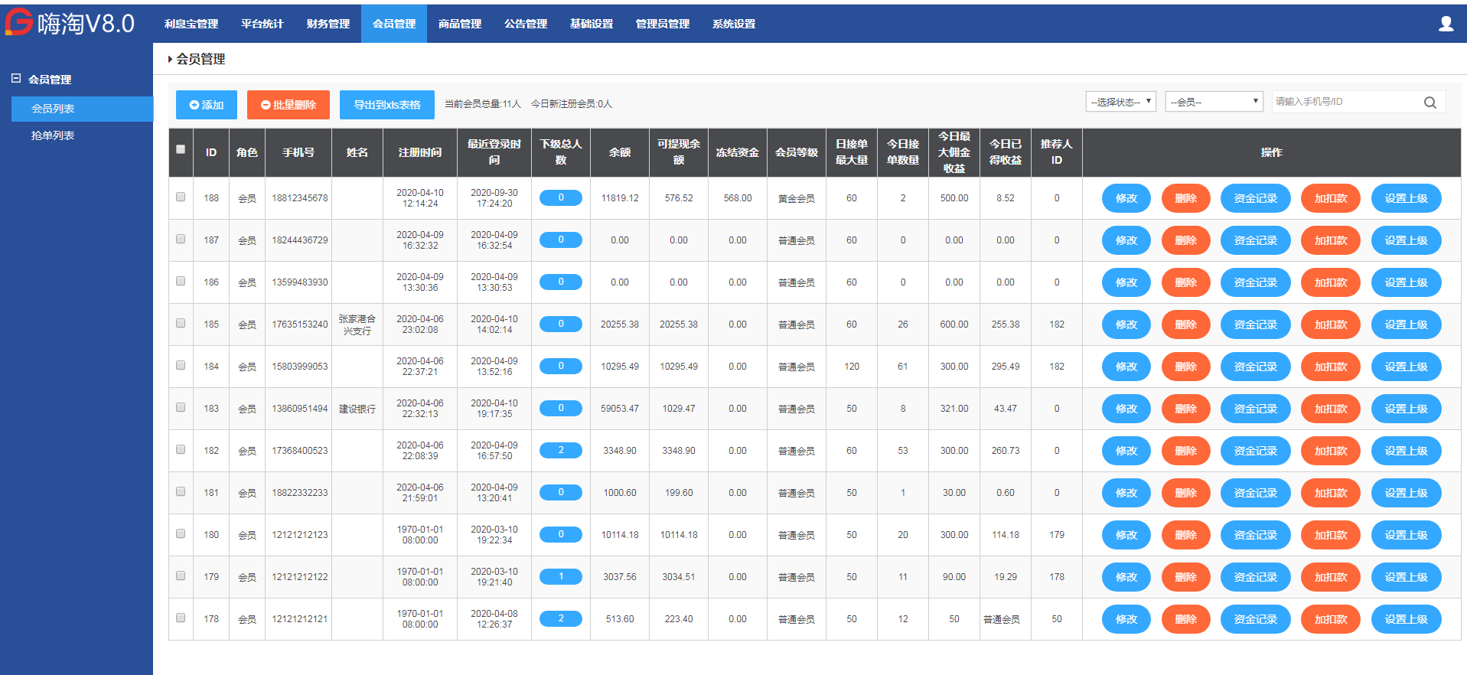Check the checkbox for member ID 188

pyautogui.click(x=181, y=197)
